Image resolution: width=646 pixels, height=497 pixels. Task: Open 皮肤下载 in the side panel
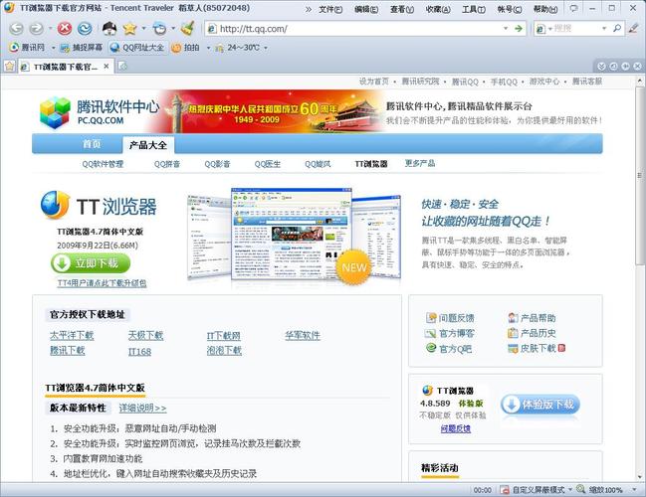pyautogui.click(x=537, y=349)
